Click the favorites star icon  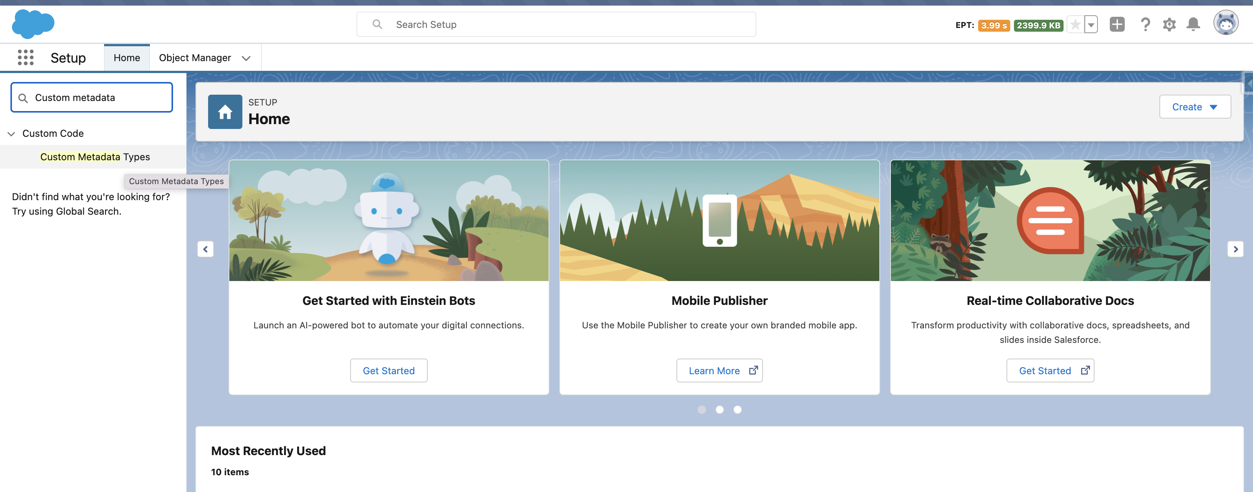tap(1075, 24)
